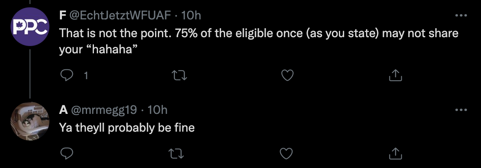Open the 10h timestamp on A's tweet
481x168 pixels.
click(x=157, y=110)
